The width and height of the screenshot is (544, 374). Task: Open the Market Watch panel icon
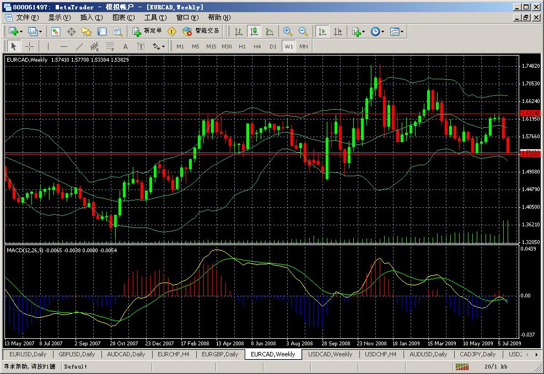coord(56,32)
